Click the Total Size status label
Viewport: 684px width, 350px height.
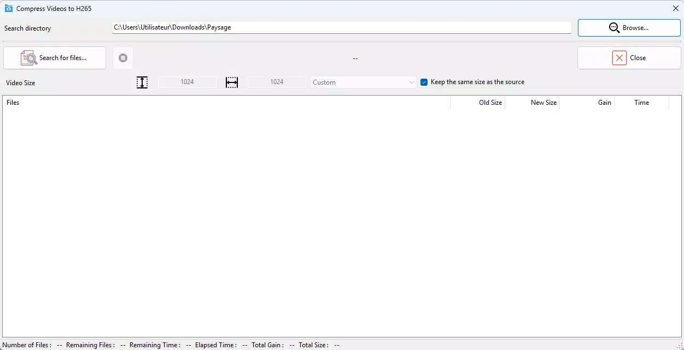314,345
